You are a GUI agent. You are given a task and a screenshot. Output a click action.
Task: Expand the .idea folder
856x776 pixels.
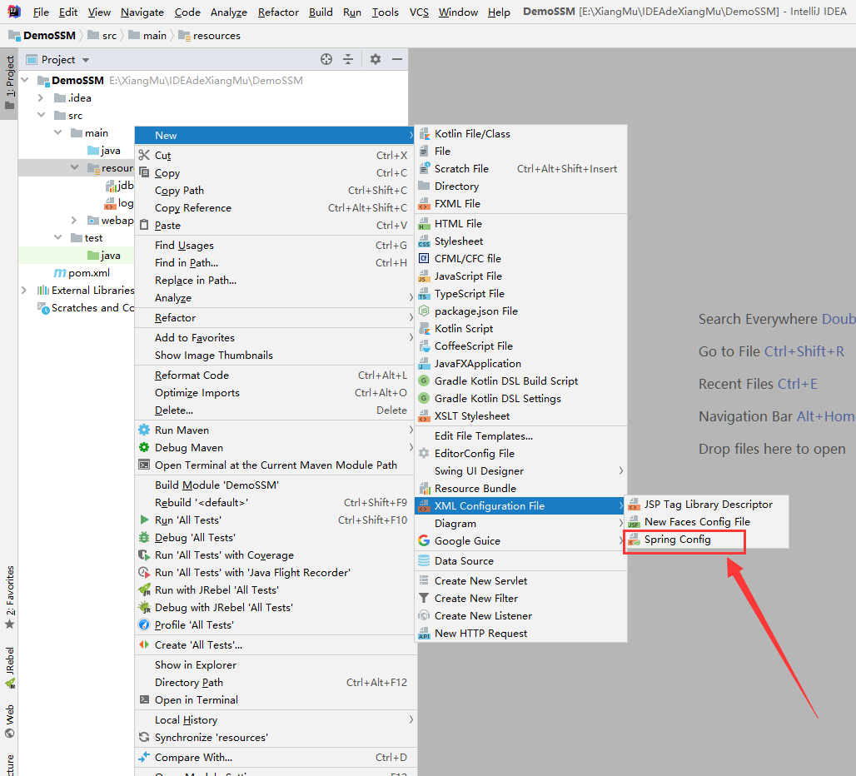[x=41, y=97]
